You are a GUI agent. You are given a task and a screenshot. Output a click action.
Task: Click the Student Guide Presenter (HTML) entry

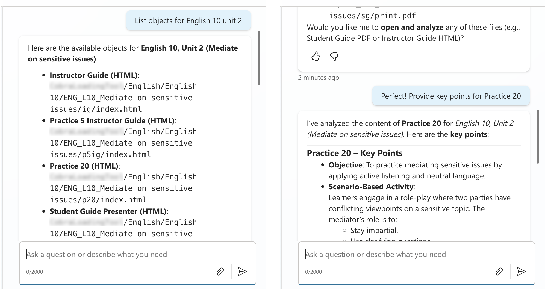[108, 211]
